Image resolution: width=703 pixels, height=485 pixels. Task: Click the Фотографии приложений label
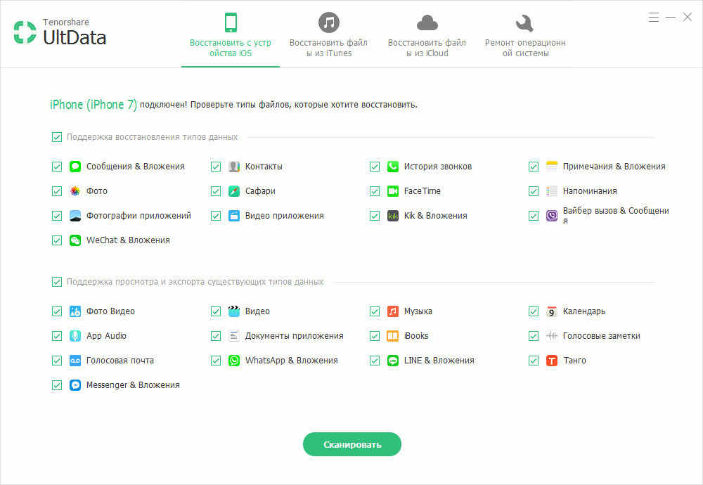(x=138, y=216)
